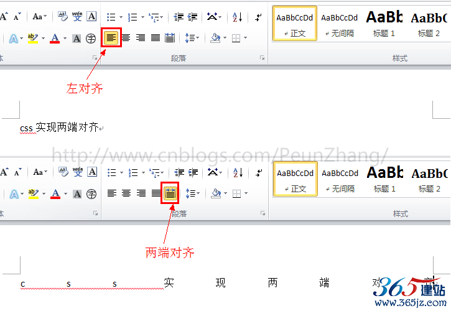The width and height of the screenshot is (451, 311).
Task: Click Bullets list icon in upper ribbon
Action: (111, 17)
